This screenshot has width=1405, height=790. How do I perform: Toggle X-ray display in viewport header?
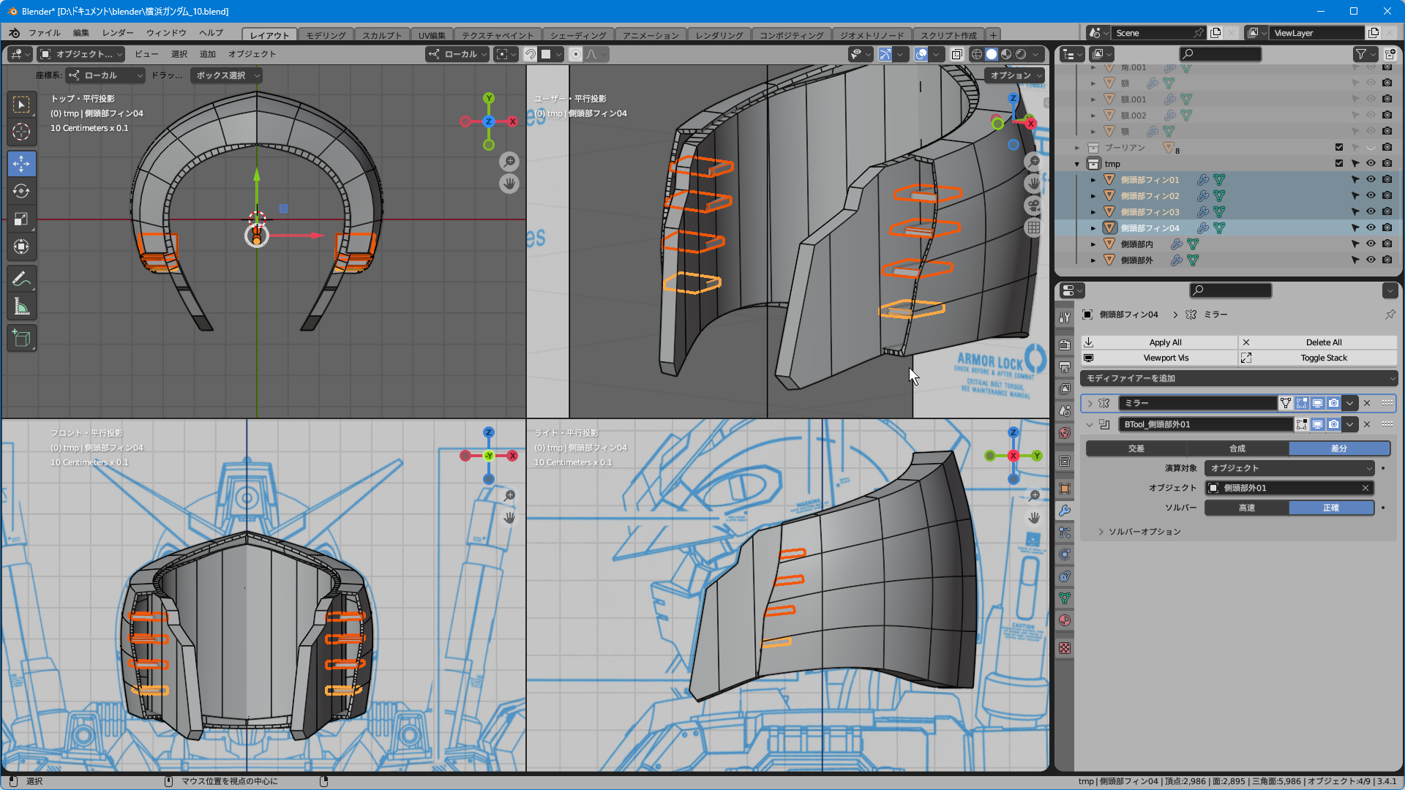[956, 54]
